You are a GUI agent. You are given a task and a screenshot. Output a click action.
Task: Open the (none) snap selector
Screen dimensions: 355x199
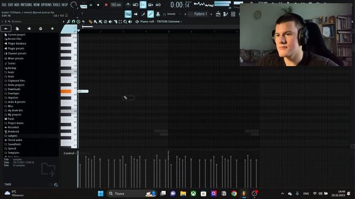[171, 14]
